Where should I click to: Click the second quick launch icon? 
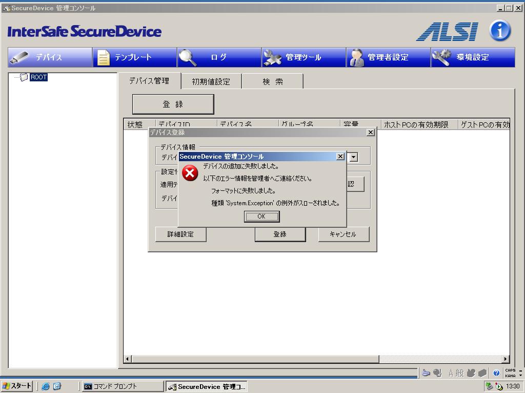click(57, 386)
